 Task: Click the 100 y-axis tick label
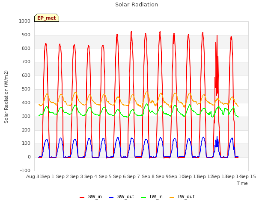coord(26,143)
